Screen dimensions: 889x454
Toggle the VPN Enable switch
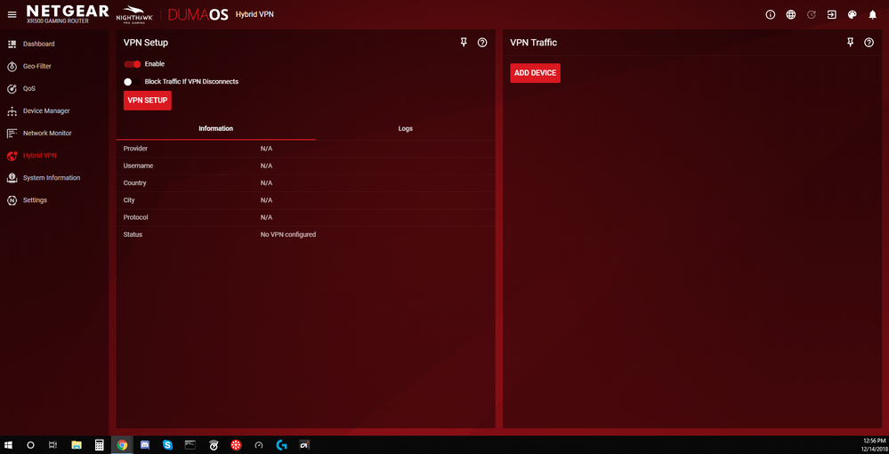[133, 64]
